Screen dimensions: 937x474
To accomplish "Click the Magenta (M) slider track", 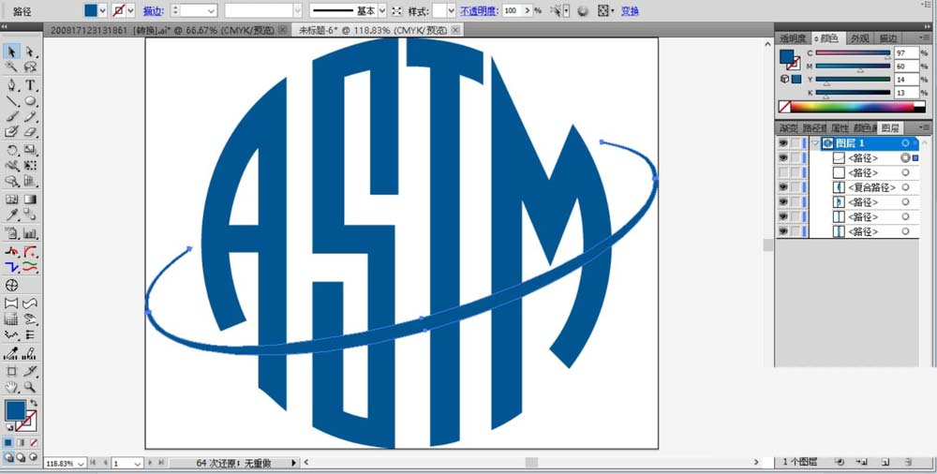I will (853, 67).
